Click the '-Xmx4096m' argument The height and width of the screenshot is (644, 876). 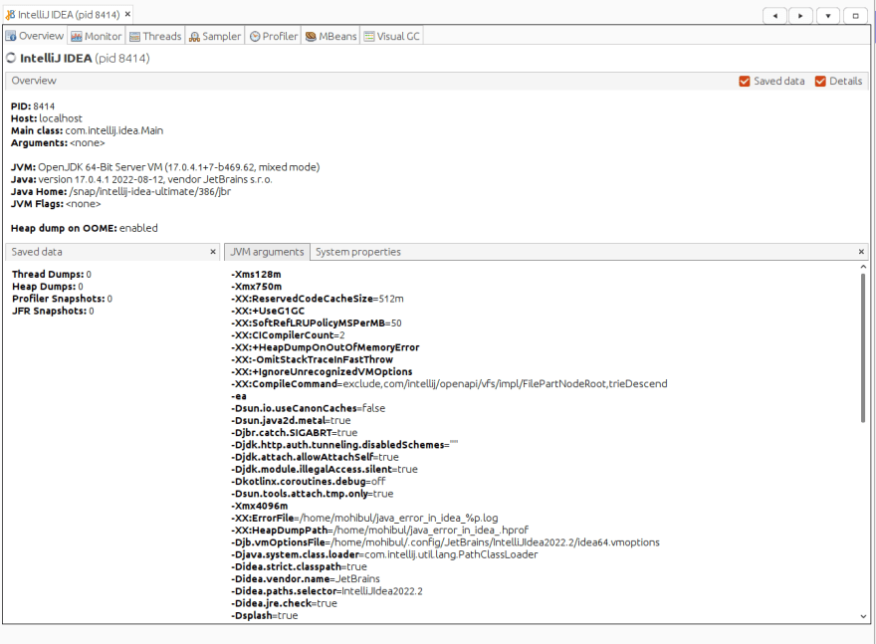point(259,506)
